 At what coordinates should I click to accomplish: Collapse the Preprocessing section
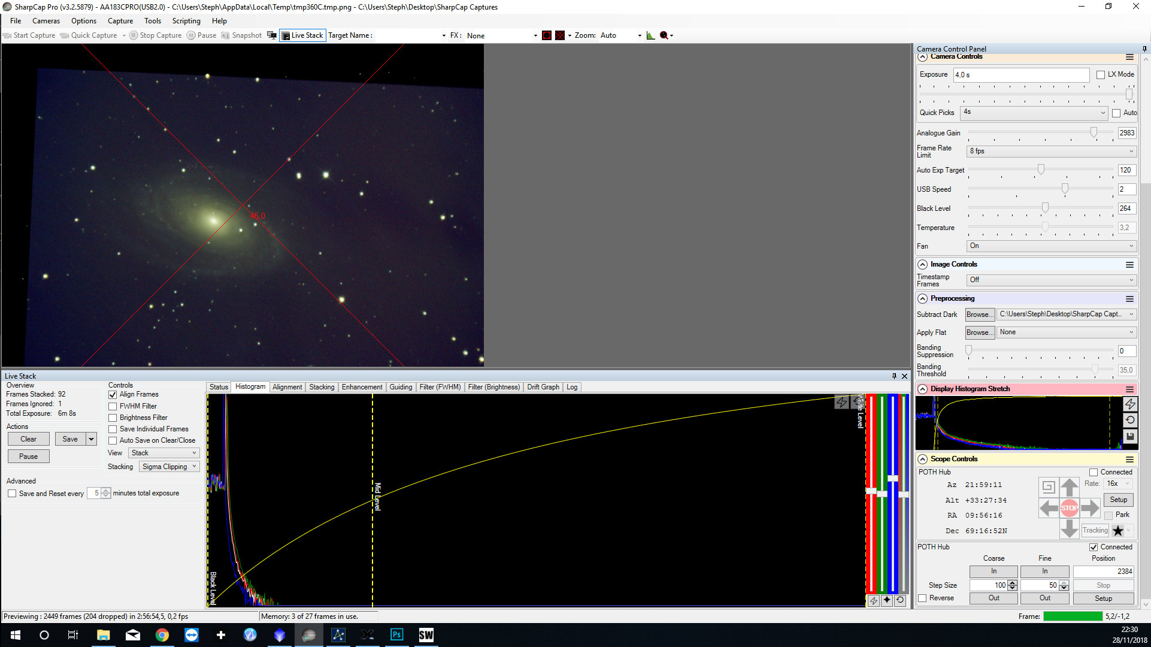[x=923, y=298]
